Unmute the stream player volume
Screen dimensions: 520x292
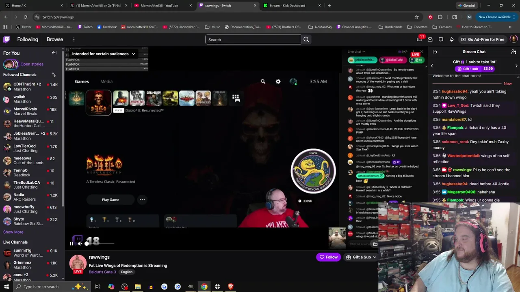click(80, 244)
